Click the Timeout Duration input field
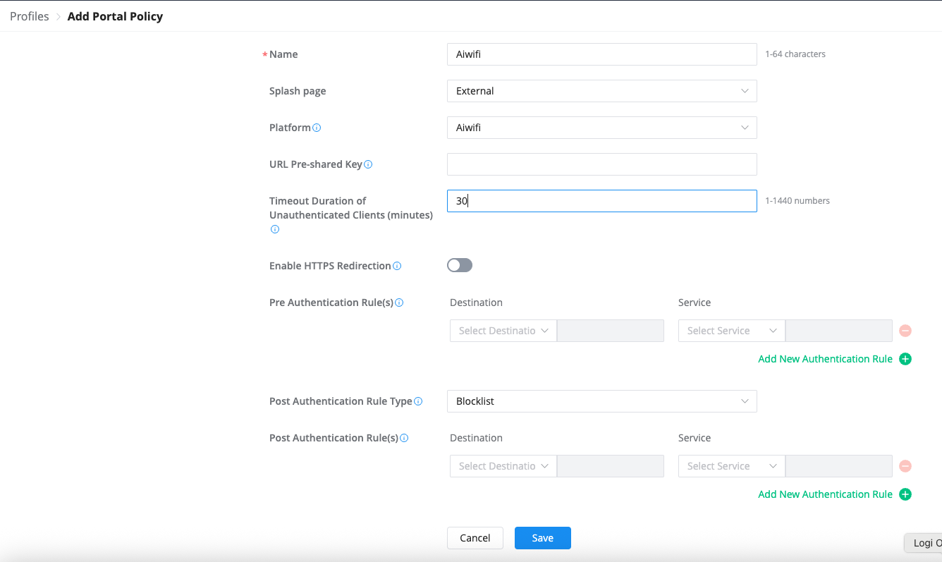Screen dimensions: 942x562 coord(602,201)
